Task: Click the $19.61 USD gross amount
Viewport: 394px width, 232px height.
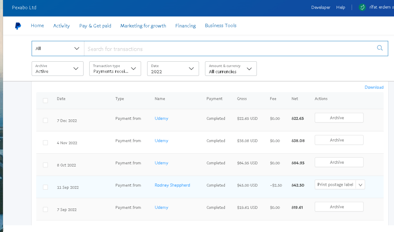Action: pyautogui.click(x=247, y=207)
